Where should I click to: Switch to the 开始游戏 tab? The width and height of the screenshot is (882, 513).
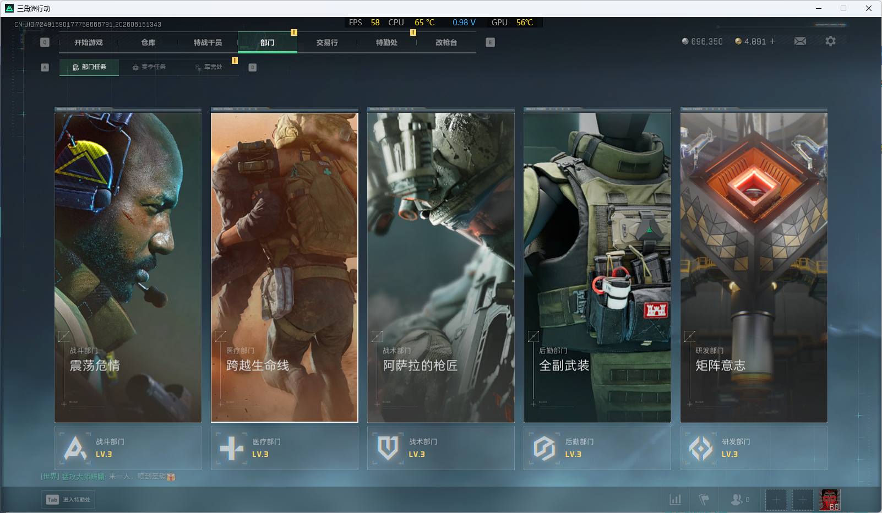tap(89, 42)
